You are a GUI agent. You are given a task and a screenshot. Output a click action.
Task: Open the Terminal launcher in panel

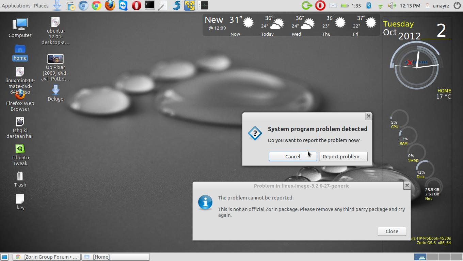pyautogui.click(x=150, y=5)
